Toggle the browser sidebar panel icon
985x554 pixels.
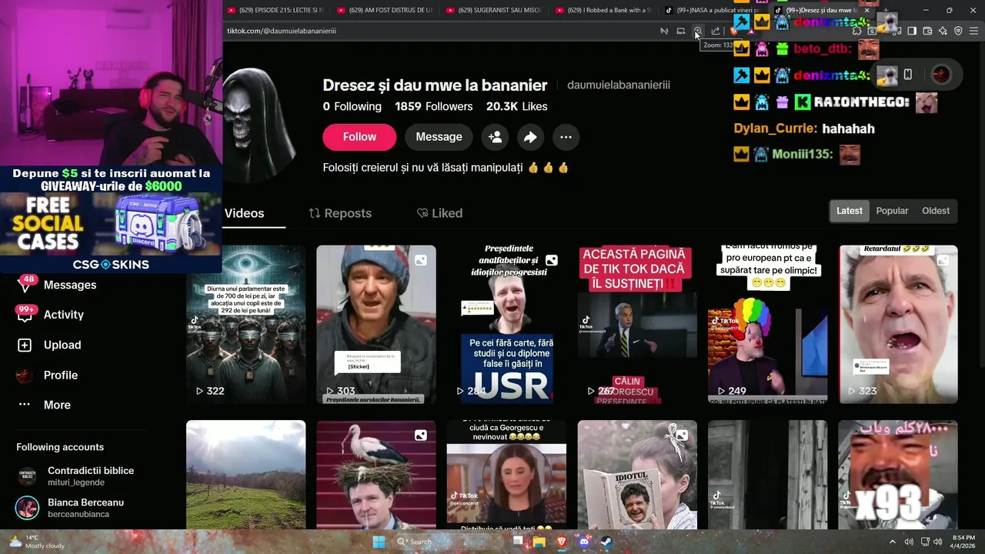pyautogui.click(x=912, y=31)
